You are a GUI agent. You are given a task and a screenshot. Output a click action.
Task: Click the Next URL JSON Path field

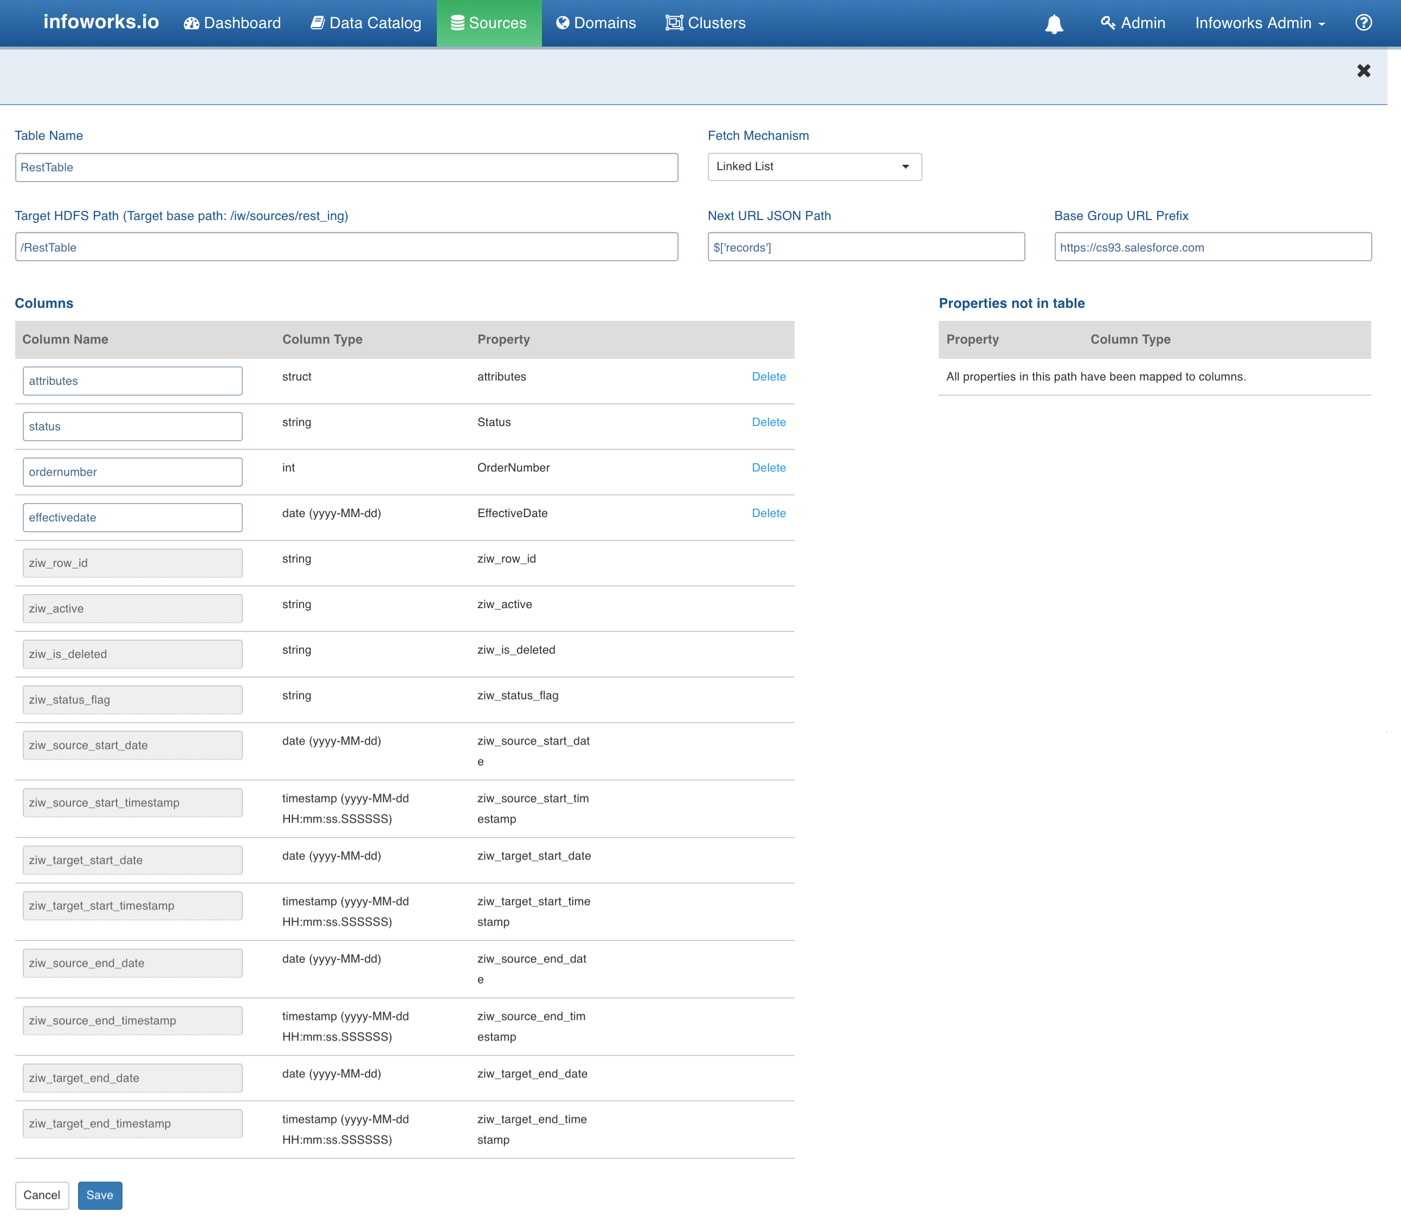click(866, 248)
